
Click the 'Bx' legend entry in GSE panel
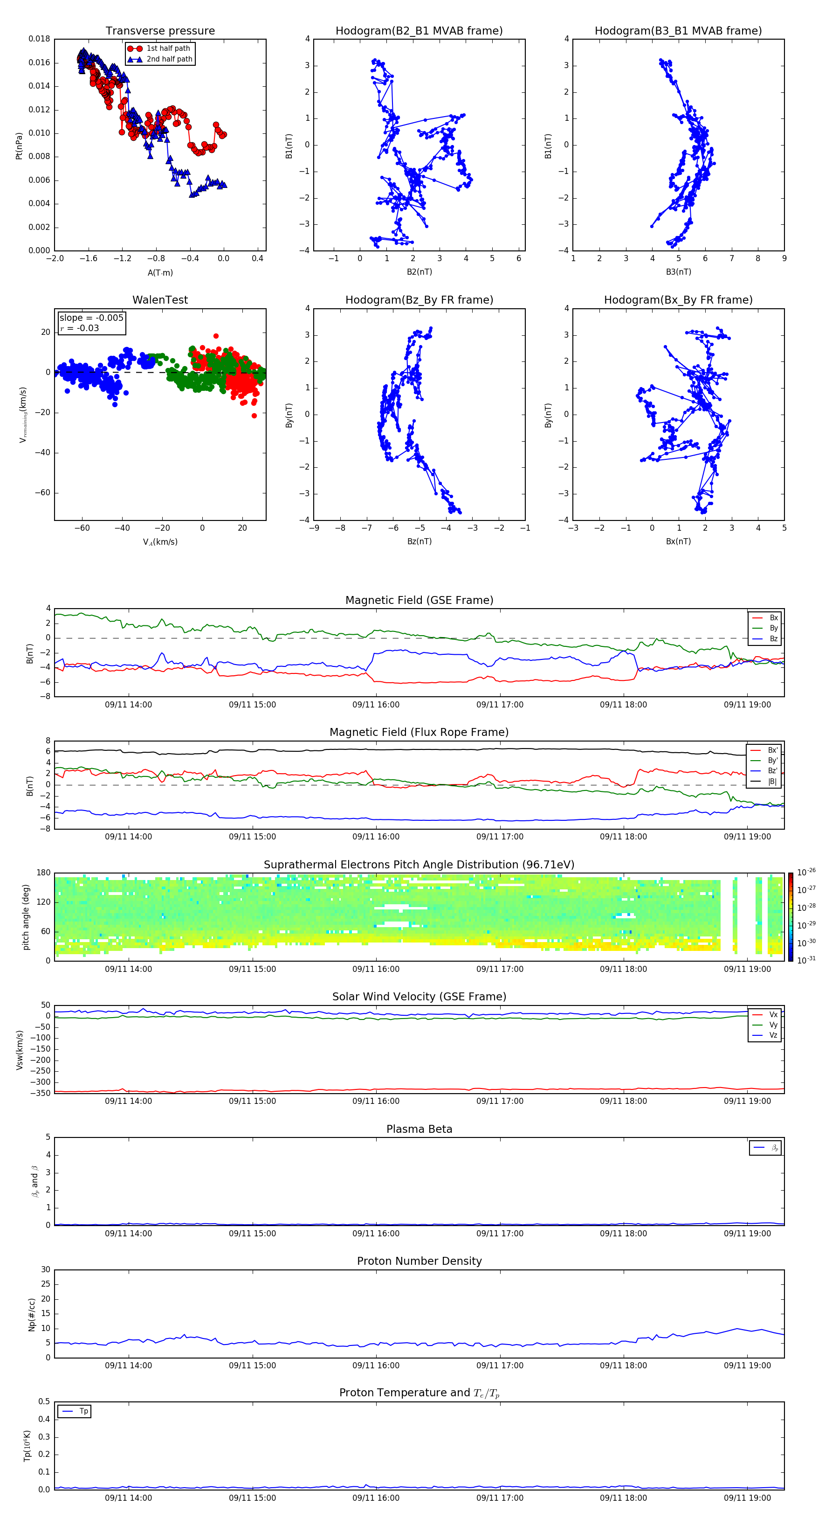[765, 618]
